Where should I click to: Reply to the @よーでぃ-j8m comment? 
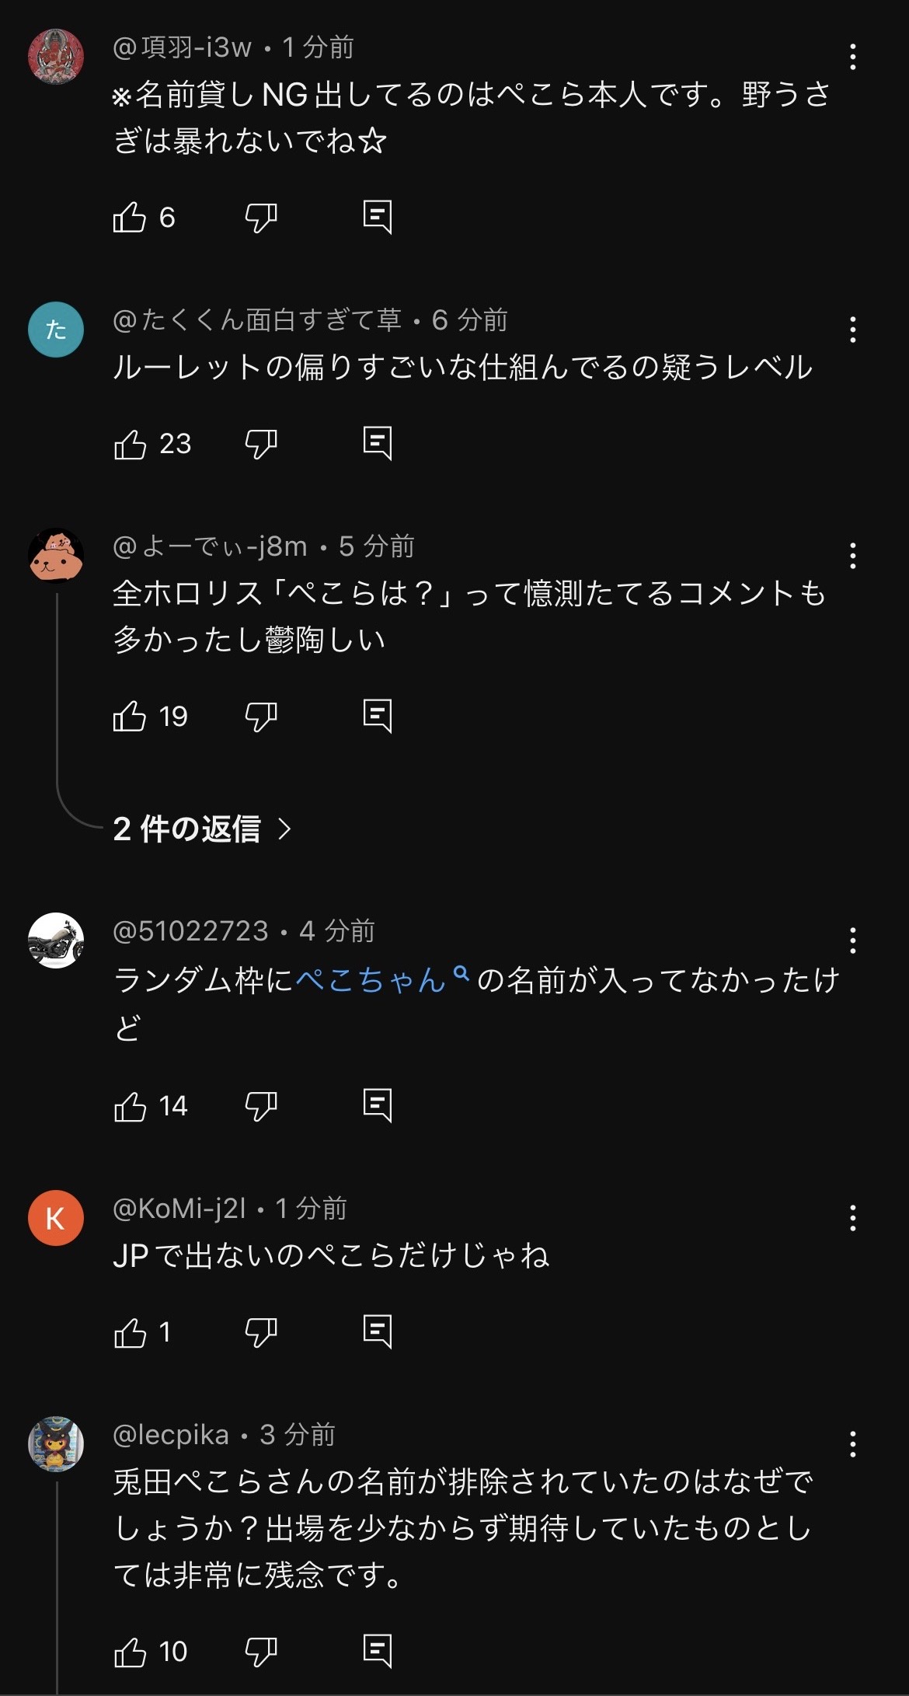pos(378,717)
